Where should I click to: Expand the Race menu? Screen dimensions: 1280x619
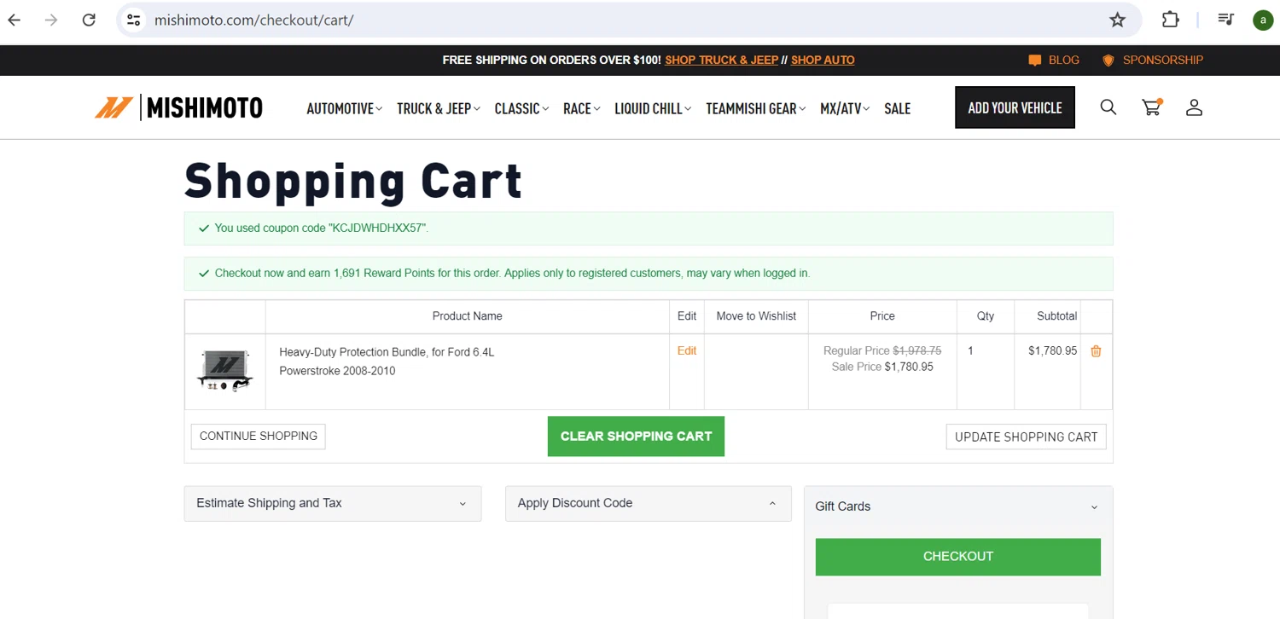coord(582,108)
